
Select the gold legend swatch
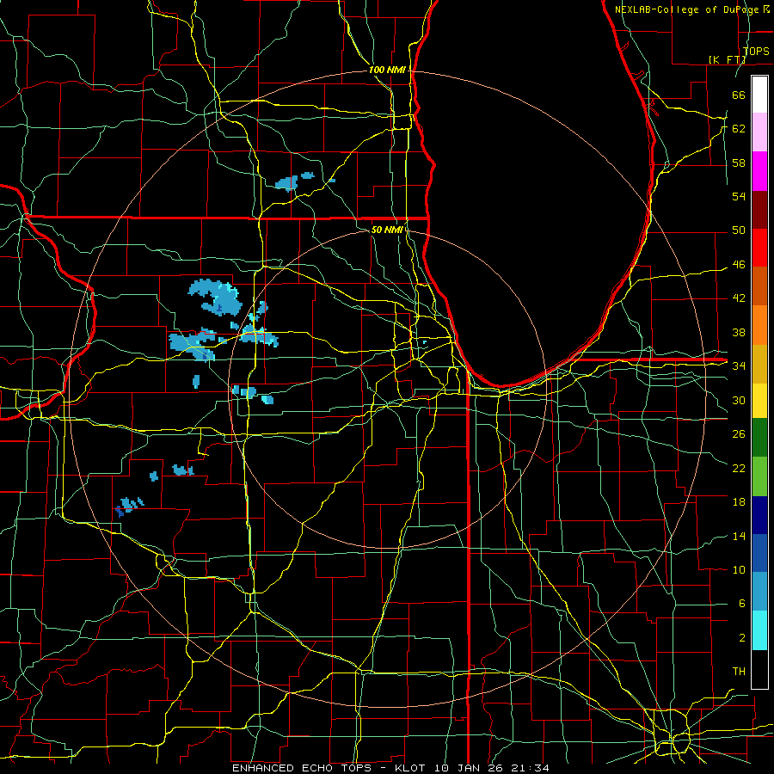point(759,364)
